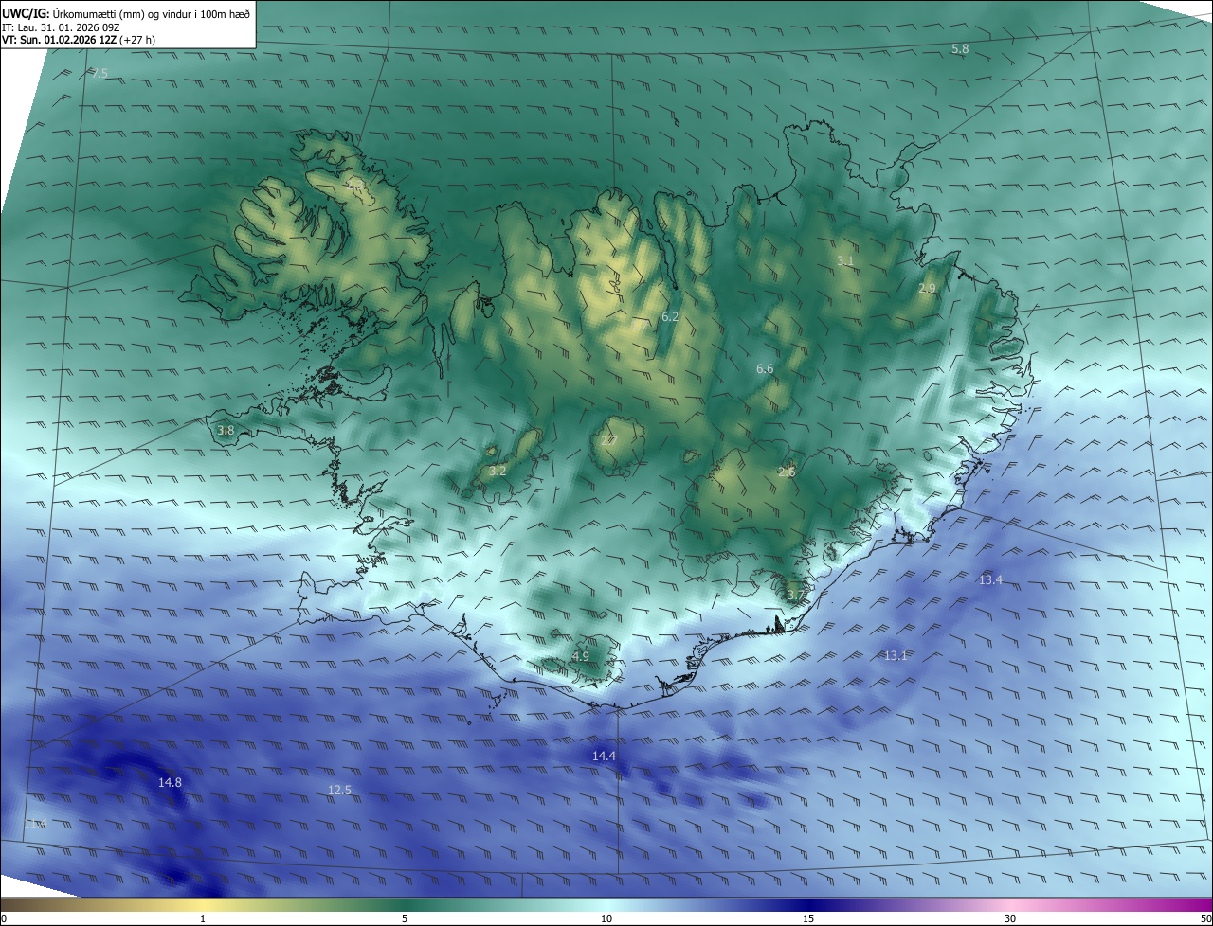This screenshot has height=926, width=1213.
Task: Click the 7.5 value label on the map
Action: [x=100, y=73]
